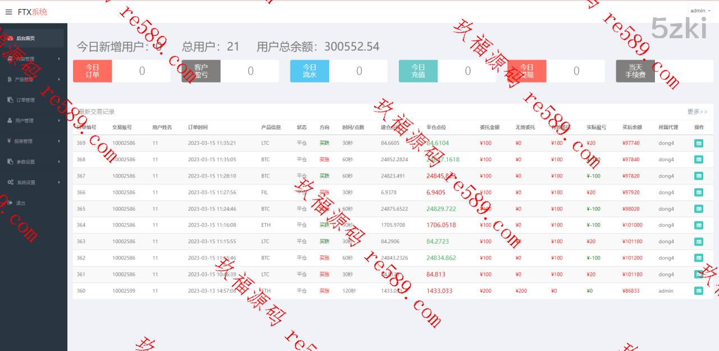Select 参数设置 in the sidebar menu
The image size is (719, 351).
click(x=25, y=162)
